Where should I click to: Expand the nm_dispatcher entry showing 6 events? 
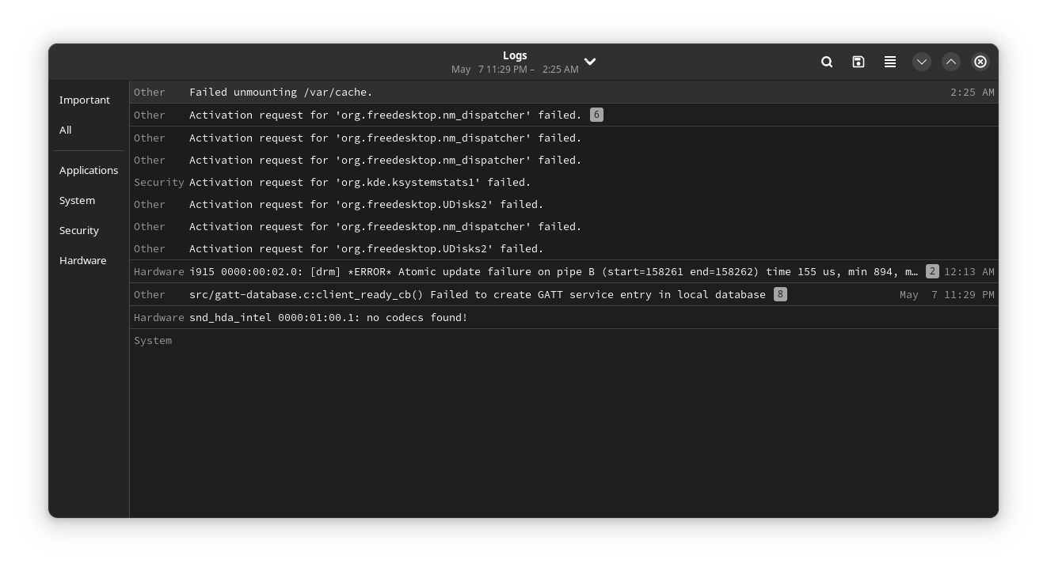pyautogui.click(x=596, y=115)
